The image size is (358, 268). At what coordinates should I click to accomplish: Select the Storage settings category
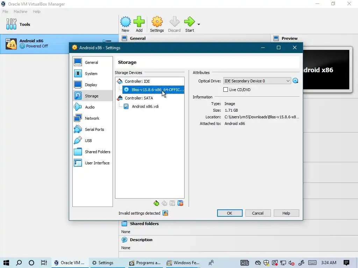92,96
